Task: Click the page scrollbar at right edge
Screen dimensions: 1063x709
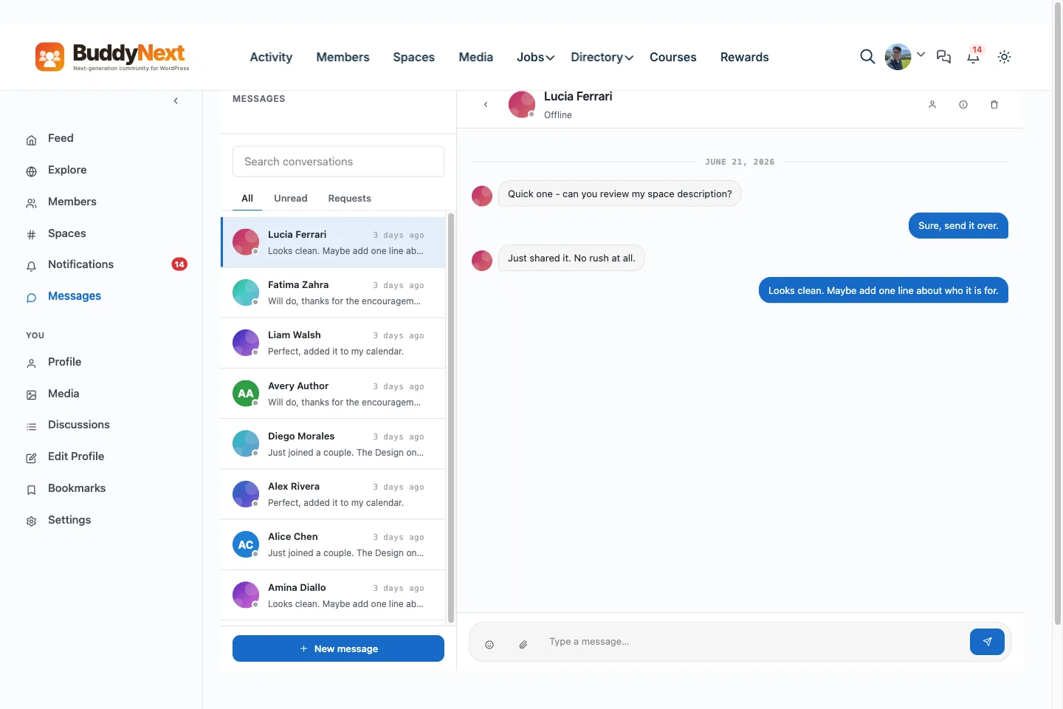Action: tap(1057, 314)
